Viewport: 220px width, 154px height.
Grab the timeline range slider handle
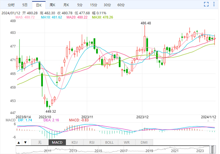(x=213, y=150)
